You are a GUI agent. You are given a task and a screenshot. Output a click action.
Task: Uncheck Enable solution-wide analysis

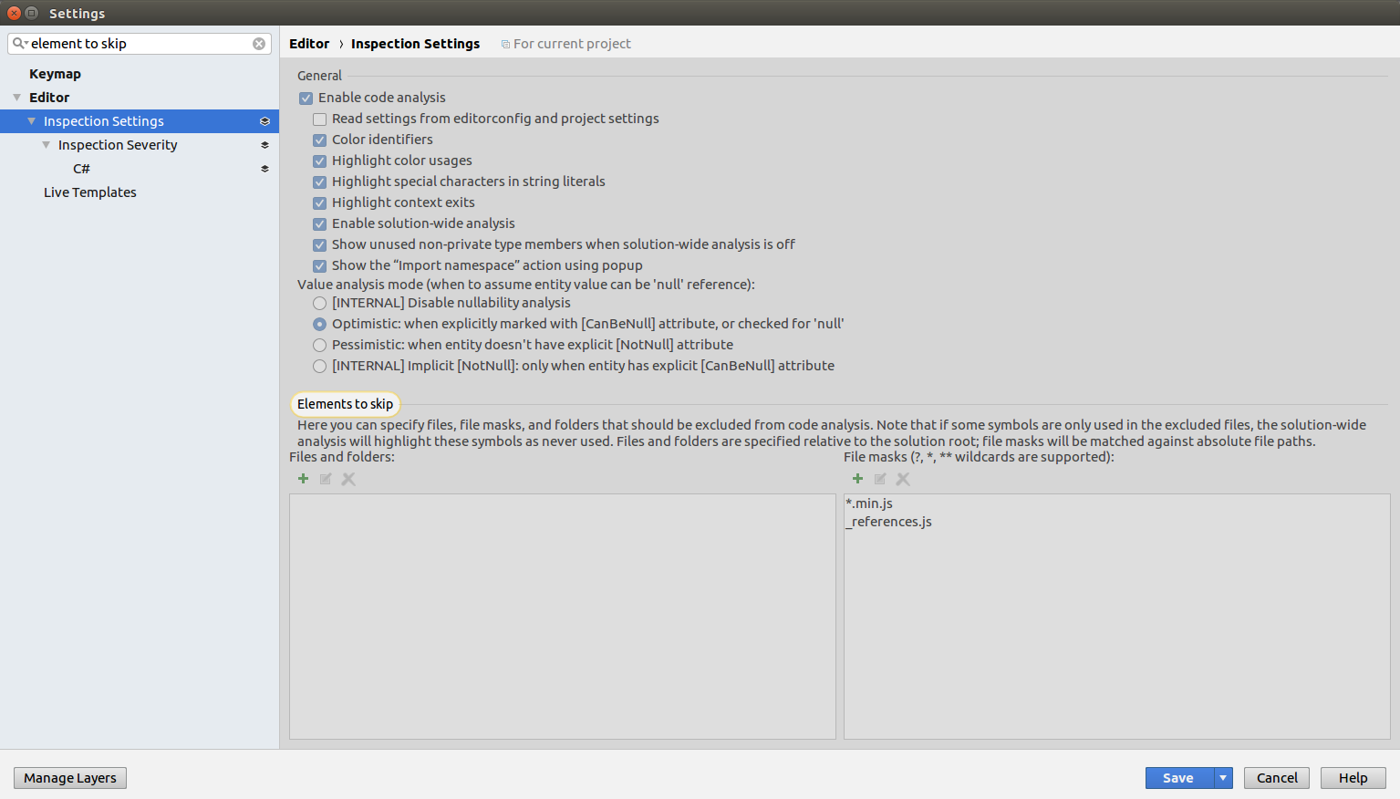coord(319,223)
